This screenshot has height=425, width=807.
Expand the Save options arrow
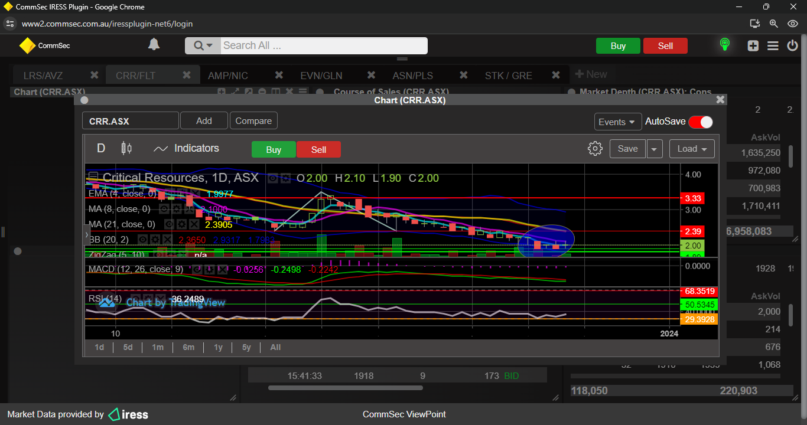(x=654, y=149)
